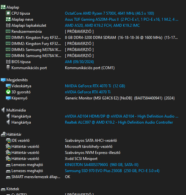Image resolution: width=186 pixels, height=195 pixels.
Task: Click speaker icon of nVIDIA AD104 Hangkártya
Action: click(x=8, y=116)
